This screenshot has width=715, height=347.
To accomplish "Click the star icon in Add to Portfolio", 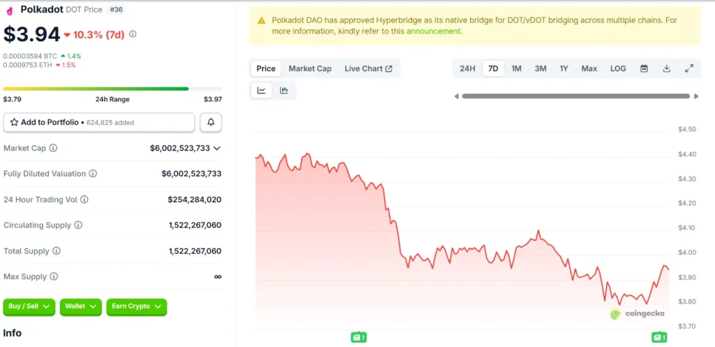I will (14, 122).
